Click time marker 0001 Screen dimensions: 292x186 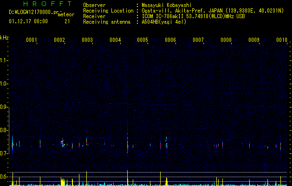[x=31, y=40]
